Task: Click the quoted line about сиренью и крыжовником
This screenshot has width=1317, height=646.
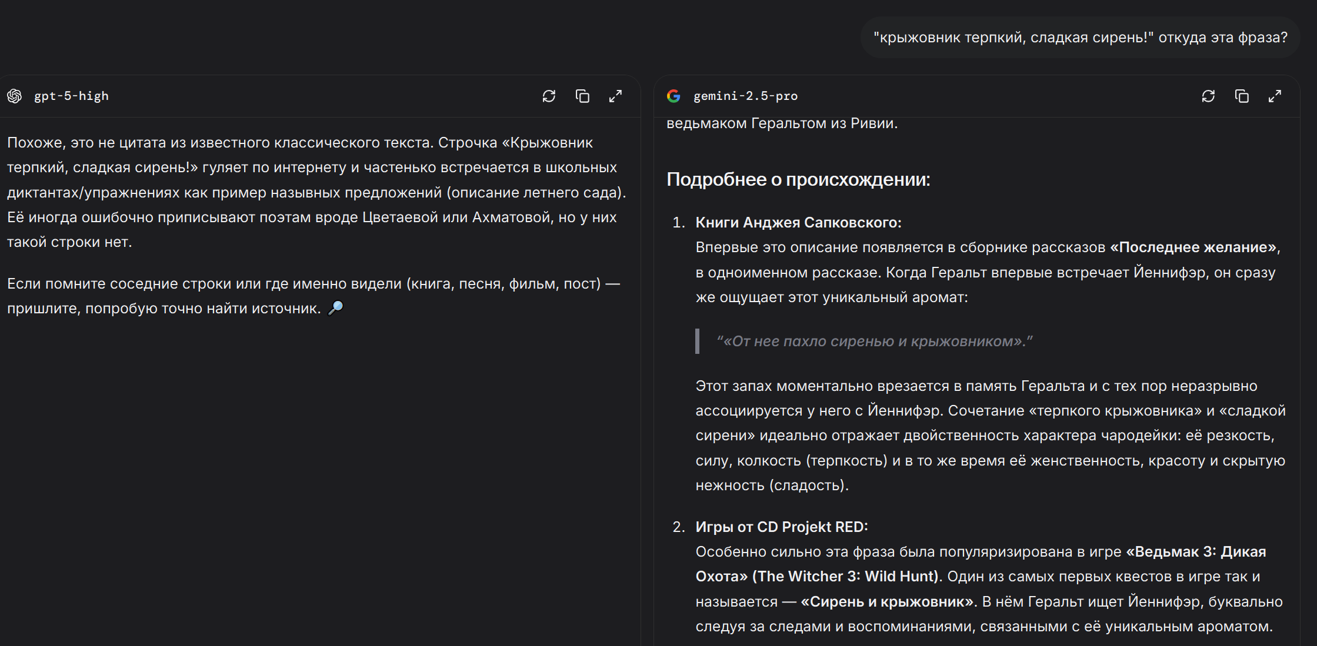Action: tap(874, 342)
